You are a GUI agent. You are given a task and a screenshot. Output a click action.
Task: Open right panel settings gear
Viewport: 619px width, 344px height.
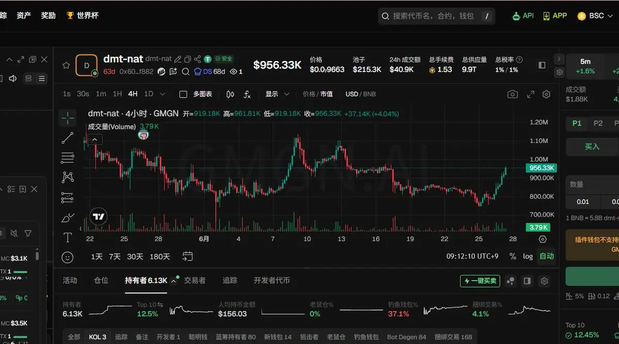coord(560,73)
